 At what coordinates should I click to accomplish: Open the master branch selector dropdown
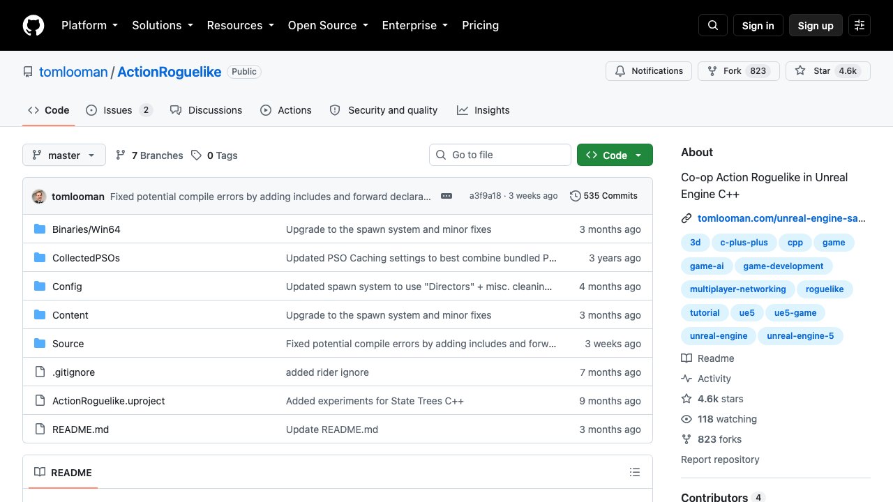point(64,155)
